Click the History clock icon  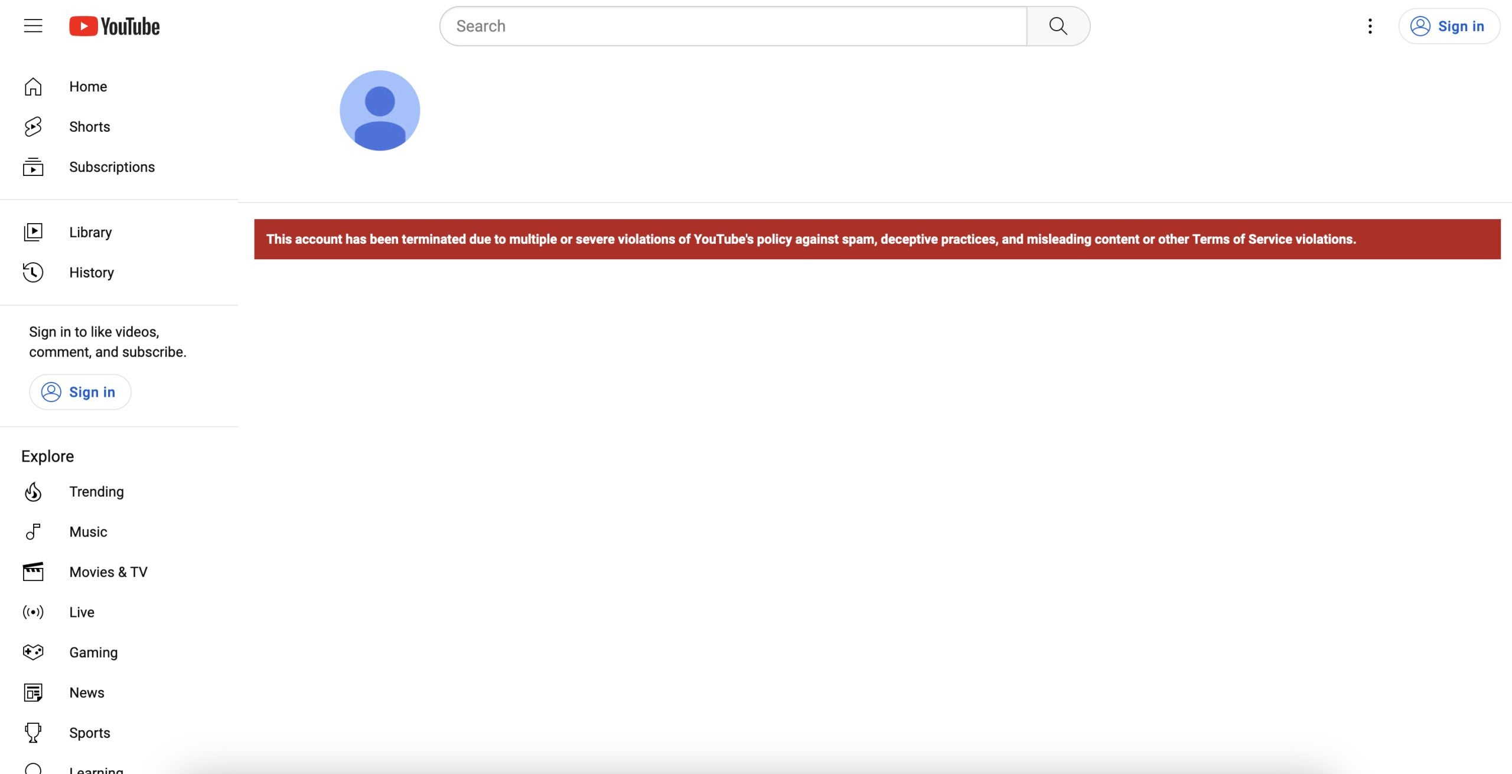(x=33, y=272)
